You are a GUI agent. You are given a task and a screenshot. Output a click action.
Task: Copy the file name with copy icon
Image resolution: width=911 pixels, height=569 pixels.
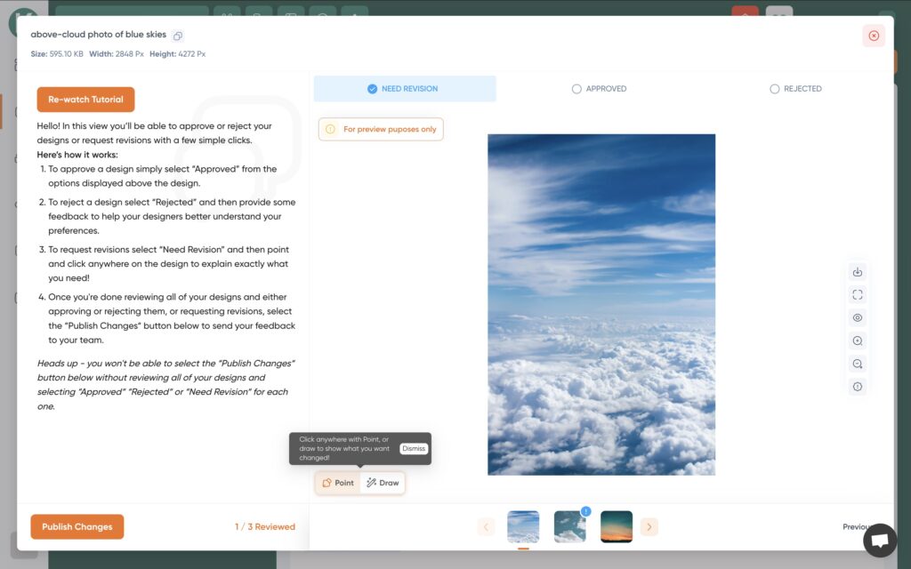(x=178, y=36)
